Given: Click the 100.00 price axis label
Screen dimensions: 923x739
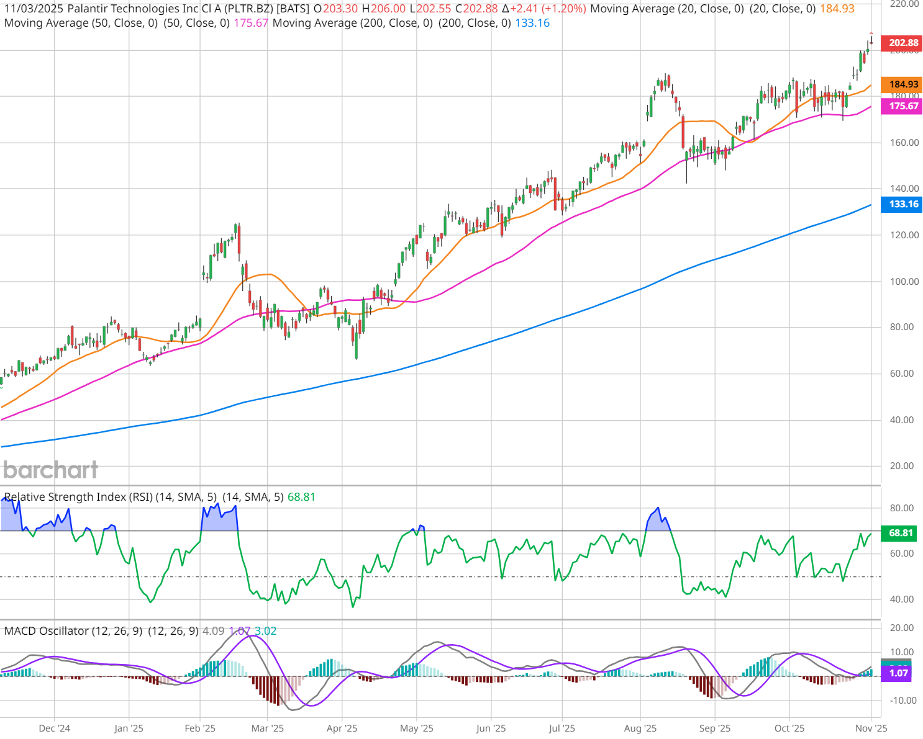Looking at the screenshot, I should pos(904,282).
